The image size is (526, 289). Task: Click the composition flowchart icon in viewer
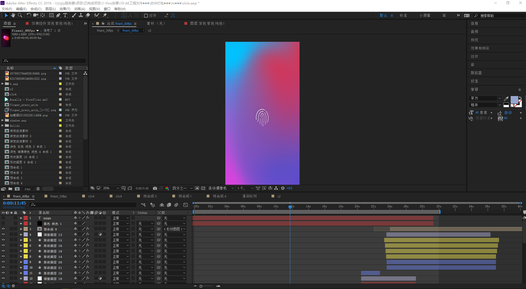click(276, 188)
